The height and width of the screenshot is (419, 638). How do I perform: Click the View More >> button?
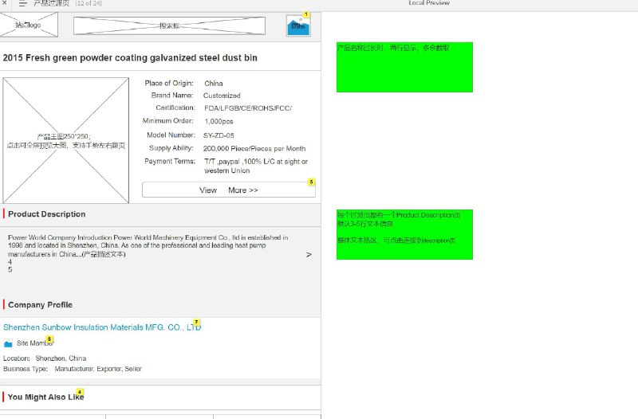tap(229, 190)
